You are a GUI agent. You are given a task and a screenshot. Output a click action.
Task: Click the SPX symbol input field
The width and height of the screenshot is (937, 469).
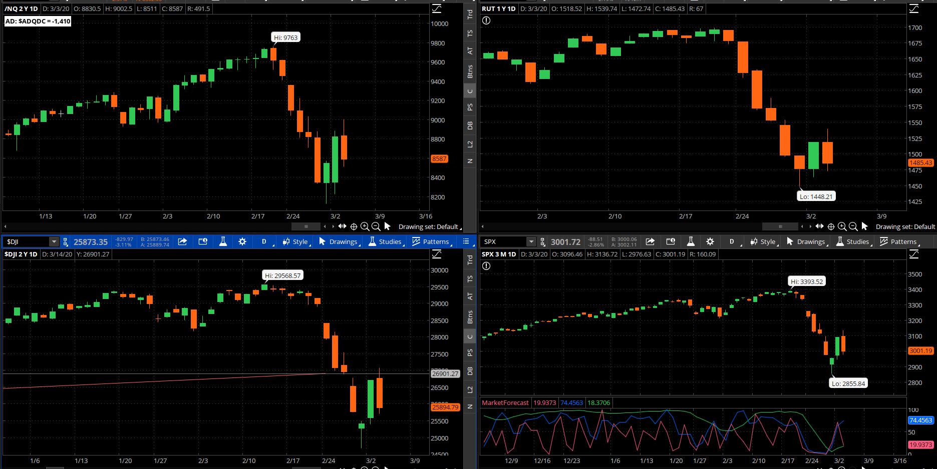(x=504, y=242)
